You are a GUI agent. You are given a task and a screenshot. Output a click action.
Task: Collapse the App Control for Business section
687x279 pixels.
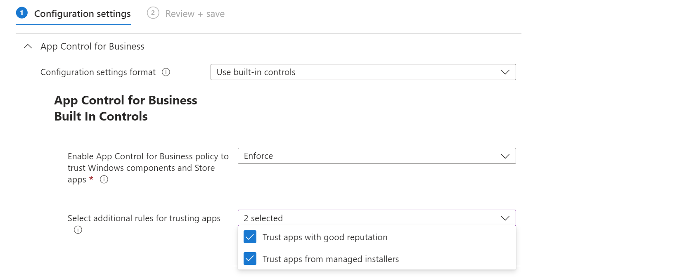click(x=28, y=47)
